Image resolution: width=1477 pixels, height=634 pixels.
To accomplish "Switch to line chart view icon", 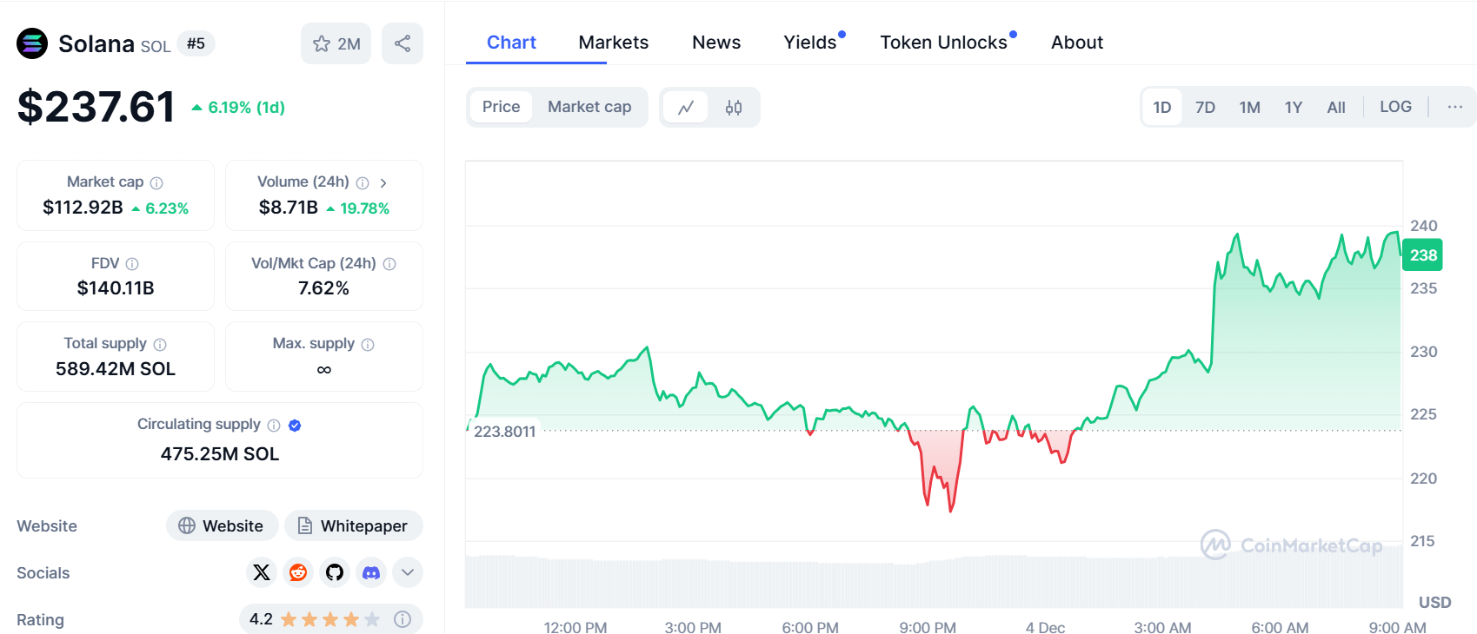I will [x=686, y=108].
